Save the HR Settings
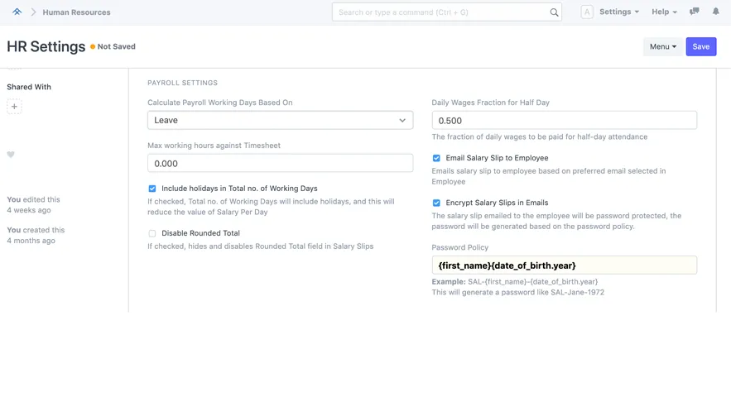 tap(700, 46)
